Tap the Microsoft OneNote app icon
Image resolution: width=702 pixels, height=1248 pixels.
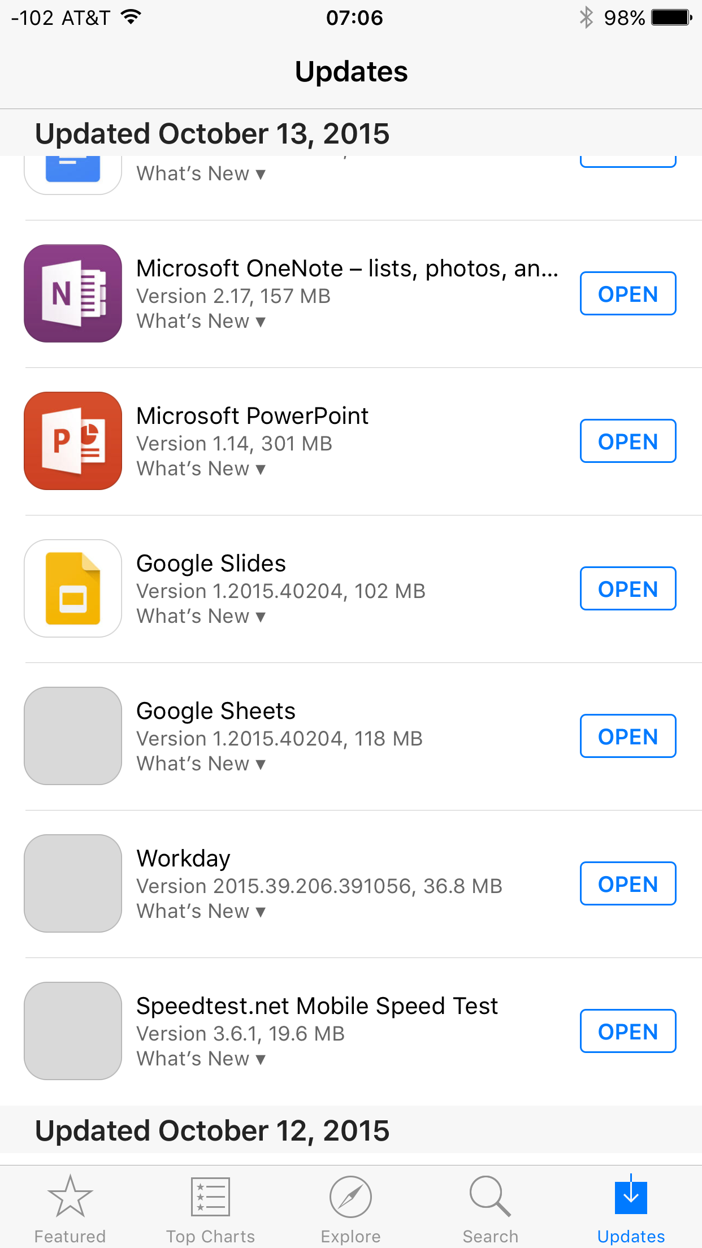click(73, 293)
